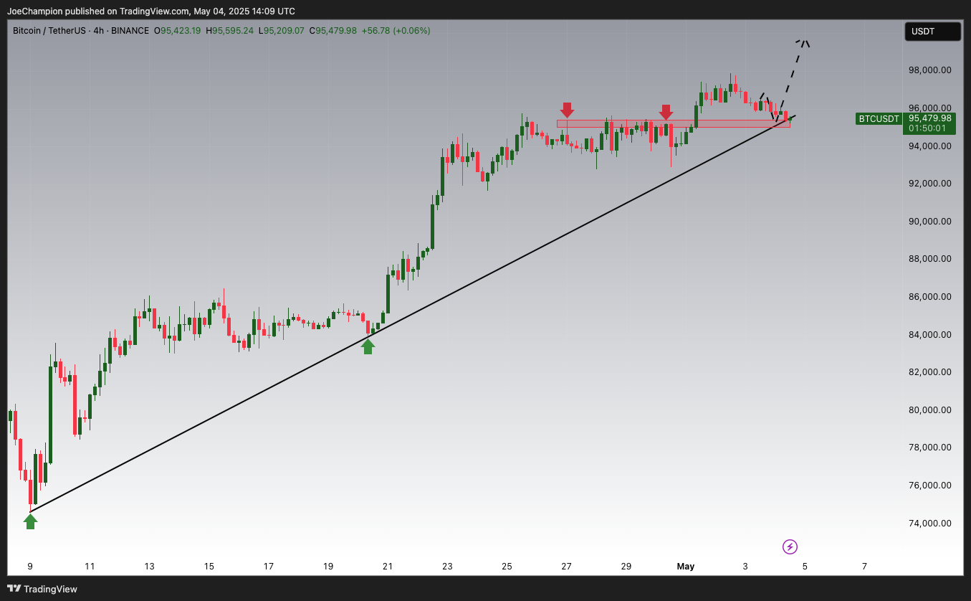Click date label 3 on time axis

pos(745,567)
